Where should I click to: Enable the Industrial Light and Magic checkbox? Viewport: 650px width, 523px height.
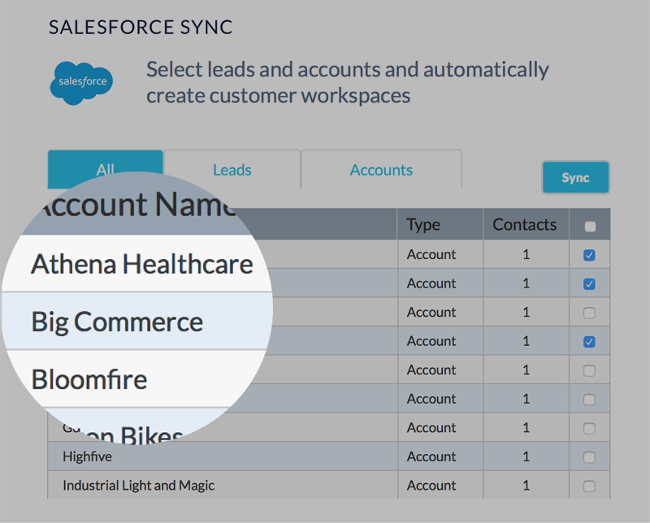point(590,486)
